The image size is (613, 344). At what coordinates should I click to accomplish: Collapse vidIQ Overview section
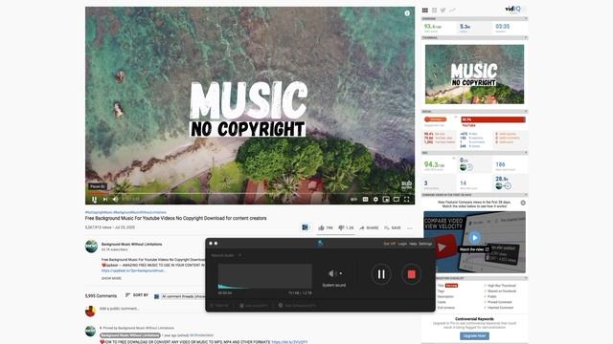[x=526, y=18]
